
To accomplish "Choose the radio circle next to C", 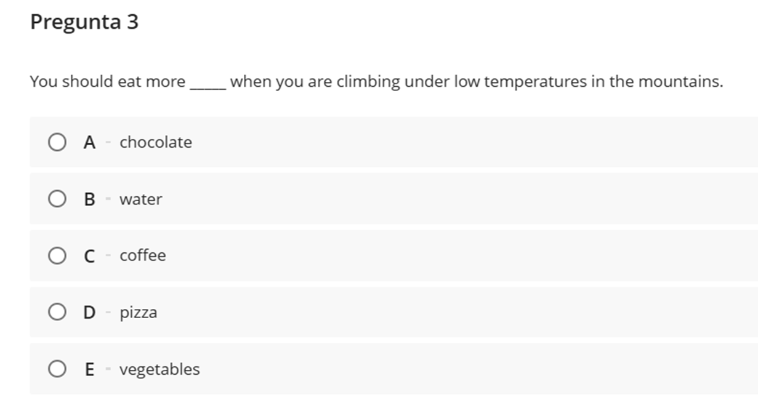I will (x=57, y=256).
